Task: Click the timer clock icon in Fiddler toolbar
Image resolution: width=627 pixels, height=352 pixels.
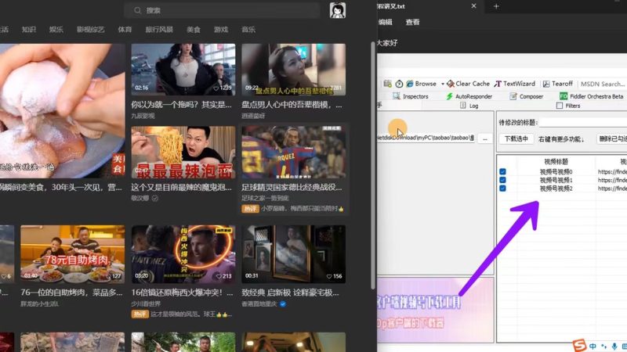Action: pos(399,84)
